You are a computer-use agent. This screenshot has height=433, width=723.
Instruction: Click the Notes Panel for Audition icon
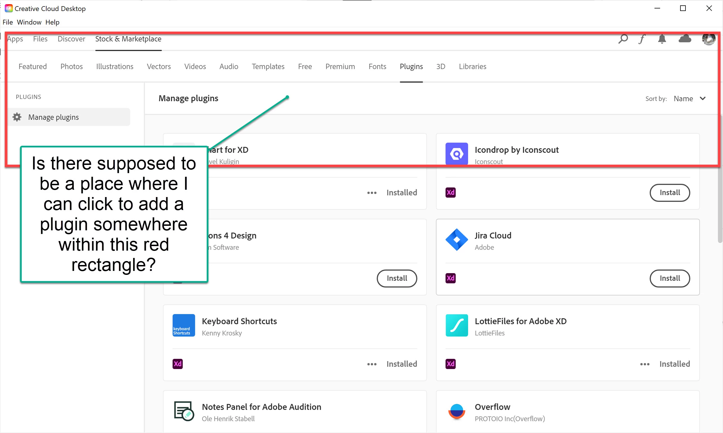click(184, 411)
